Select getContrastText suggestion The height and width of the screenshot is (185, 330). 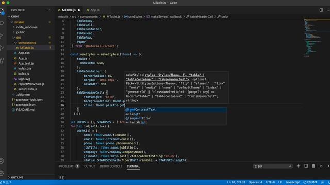(x=175, y=109)
